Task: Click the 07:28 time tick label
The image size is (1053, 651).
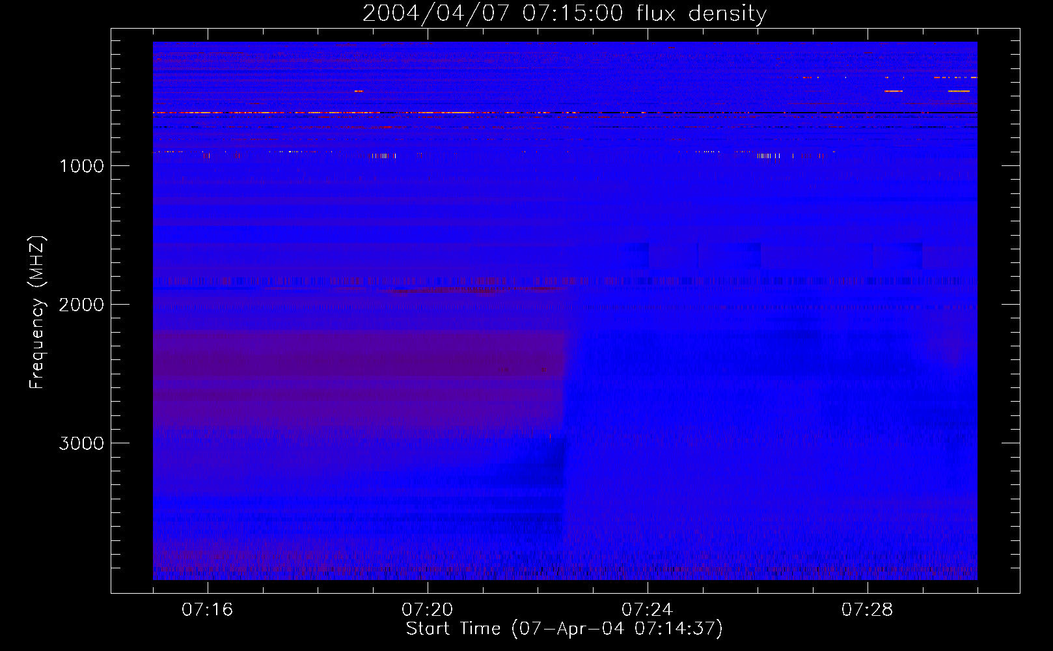Action: pos(867,610)
